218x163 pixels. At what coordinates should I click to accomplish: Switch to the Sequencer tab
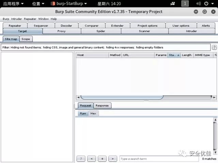click(x=41, y=26)
